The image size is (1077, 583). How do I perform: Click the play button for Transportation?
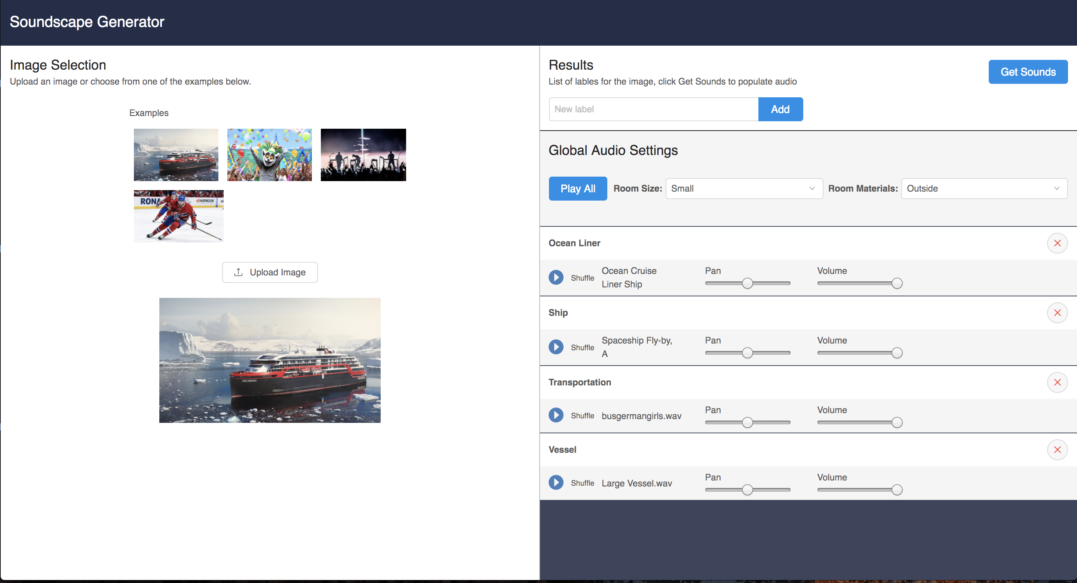tap(558, 416)
